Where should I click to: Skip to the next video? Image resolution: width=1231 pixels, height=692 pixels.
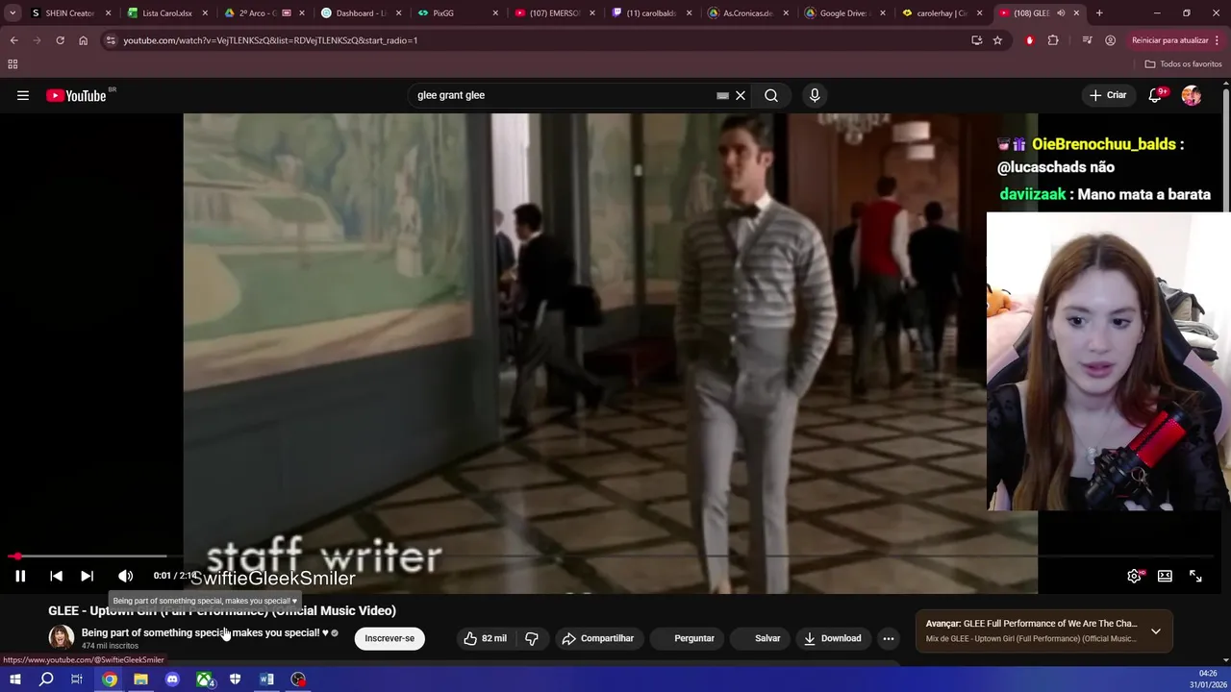tap(87, 576)
